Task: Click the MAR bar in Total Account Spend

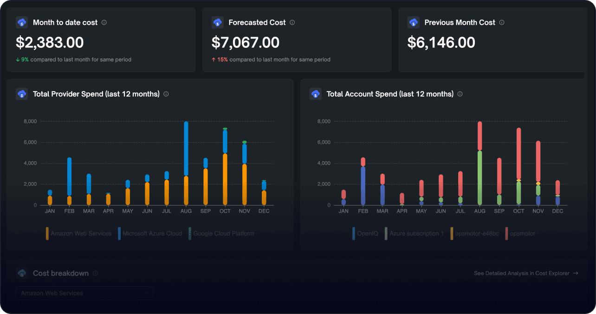Action: pyautogui.click(x=382, y=190)
